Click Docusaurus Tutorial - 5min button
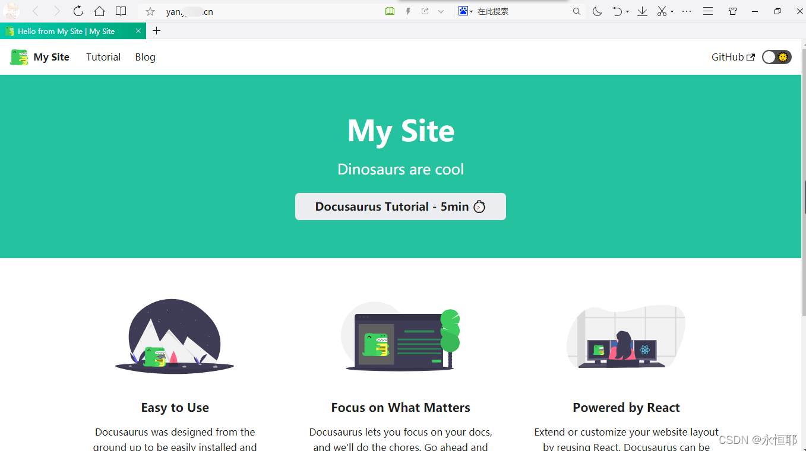 400,207
